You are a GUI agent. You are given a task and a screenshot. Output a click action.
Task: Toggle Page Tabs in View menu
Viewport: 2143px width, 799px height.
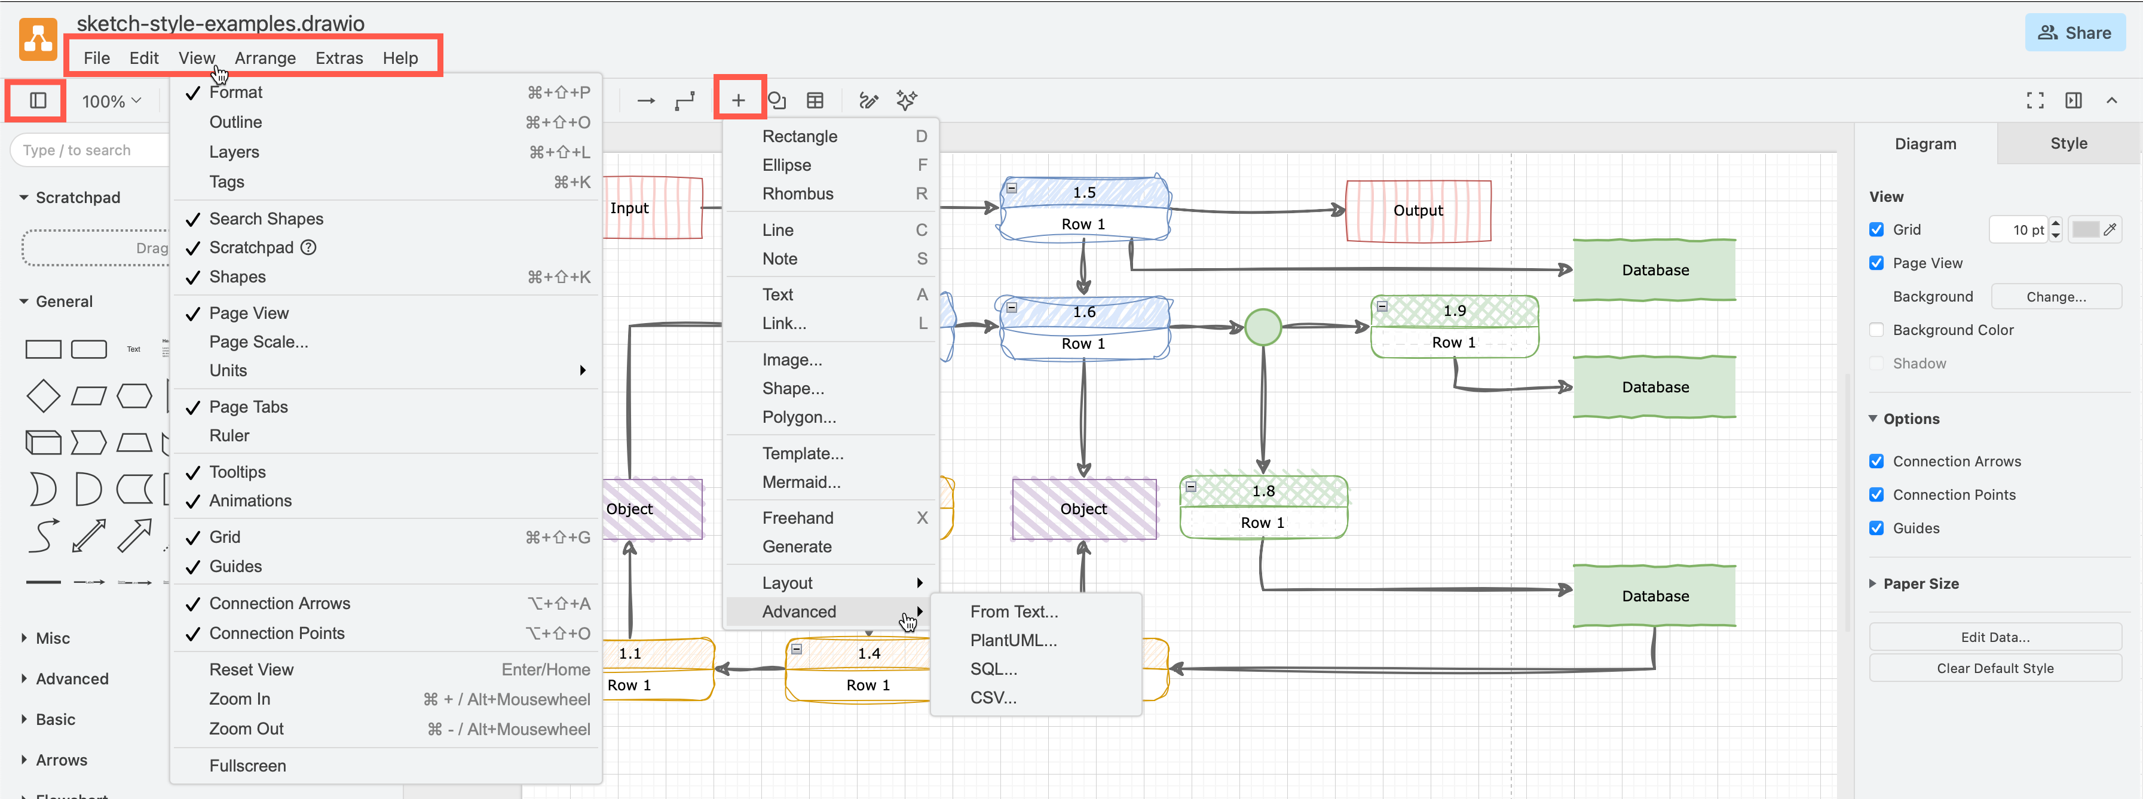387,407
